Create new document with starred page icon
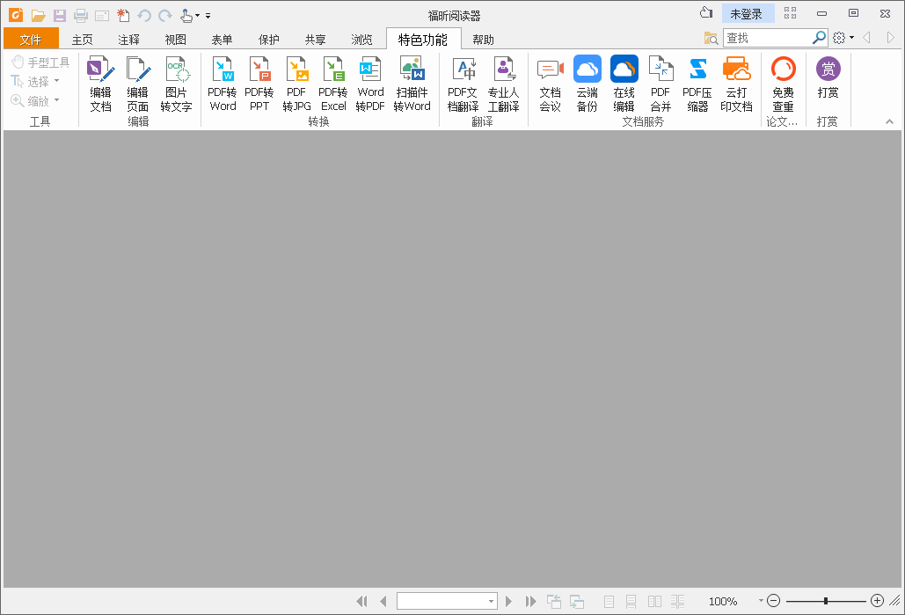The image size is (905, 615). (x=123, y=16)
